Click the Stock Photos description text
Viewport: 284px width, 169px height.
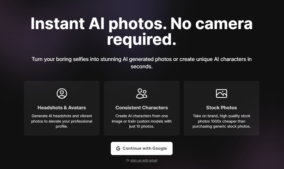click(222, 121)
